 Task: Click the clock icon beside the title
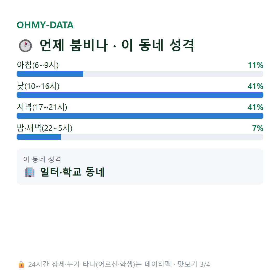click(x=25, y=46)
